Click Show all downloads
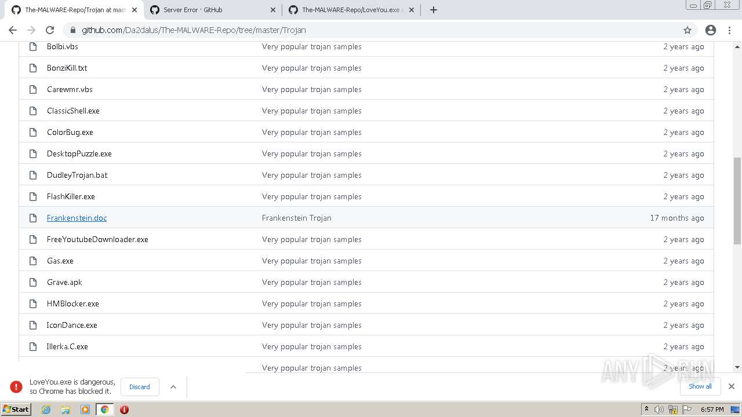 pyautogui.click(x=700, y=386)
